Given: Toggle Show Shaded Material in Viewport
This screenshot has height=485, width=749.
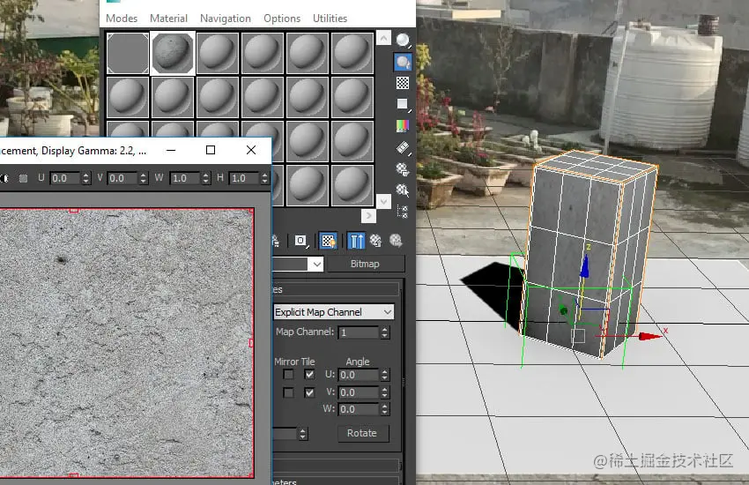Looking at the screenshot, I should point(329,240).
